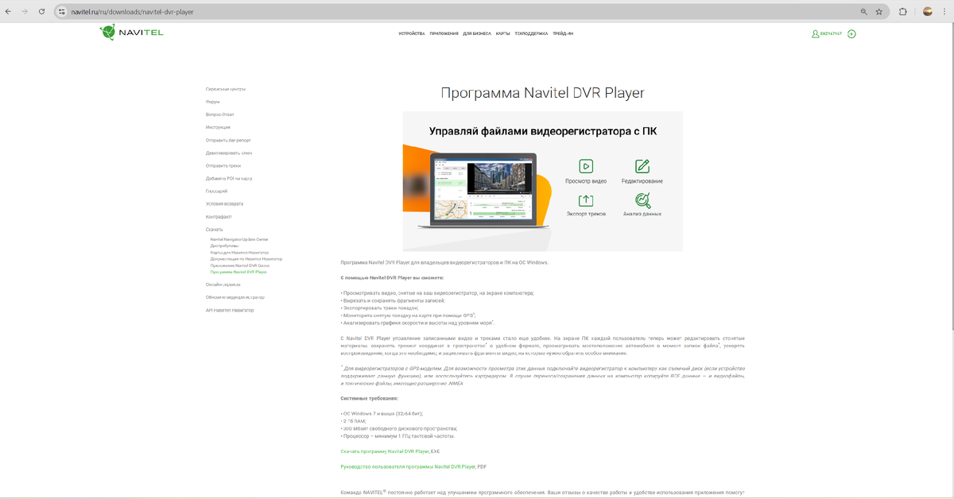Click Системные требования heading text
The width and height of the screenshot is (954, 499).
[x=369, y=397]
